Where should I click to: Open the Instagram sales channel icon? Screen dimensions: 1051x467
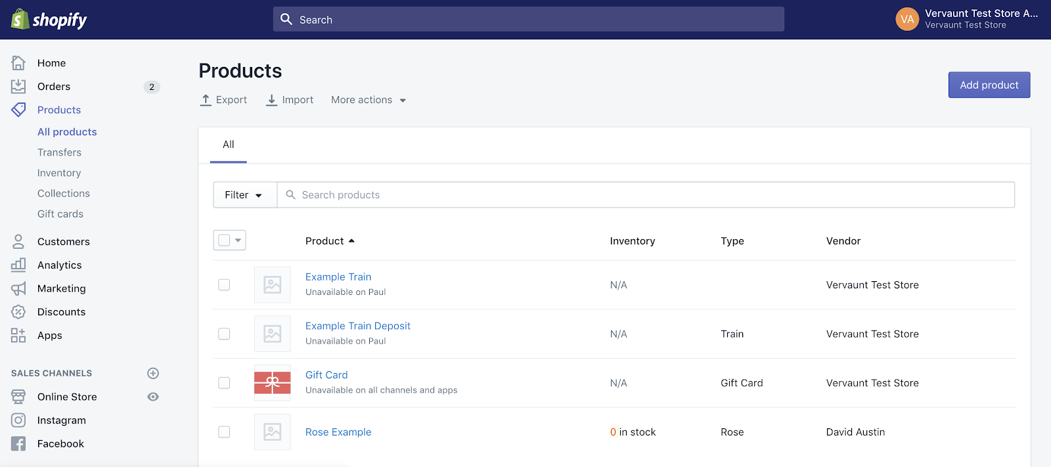[x=18, y=420]
